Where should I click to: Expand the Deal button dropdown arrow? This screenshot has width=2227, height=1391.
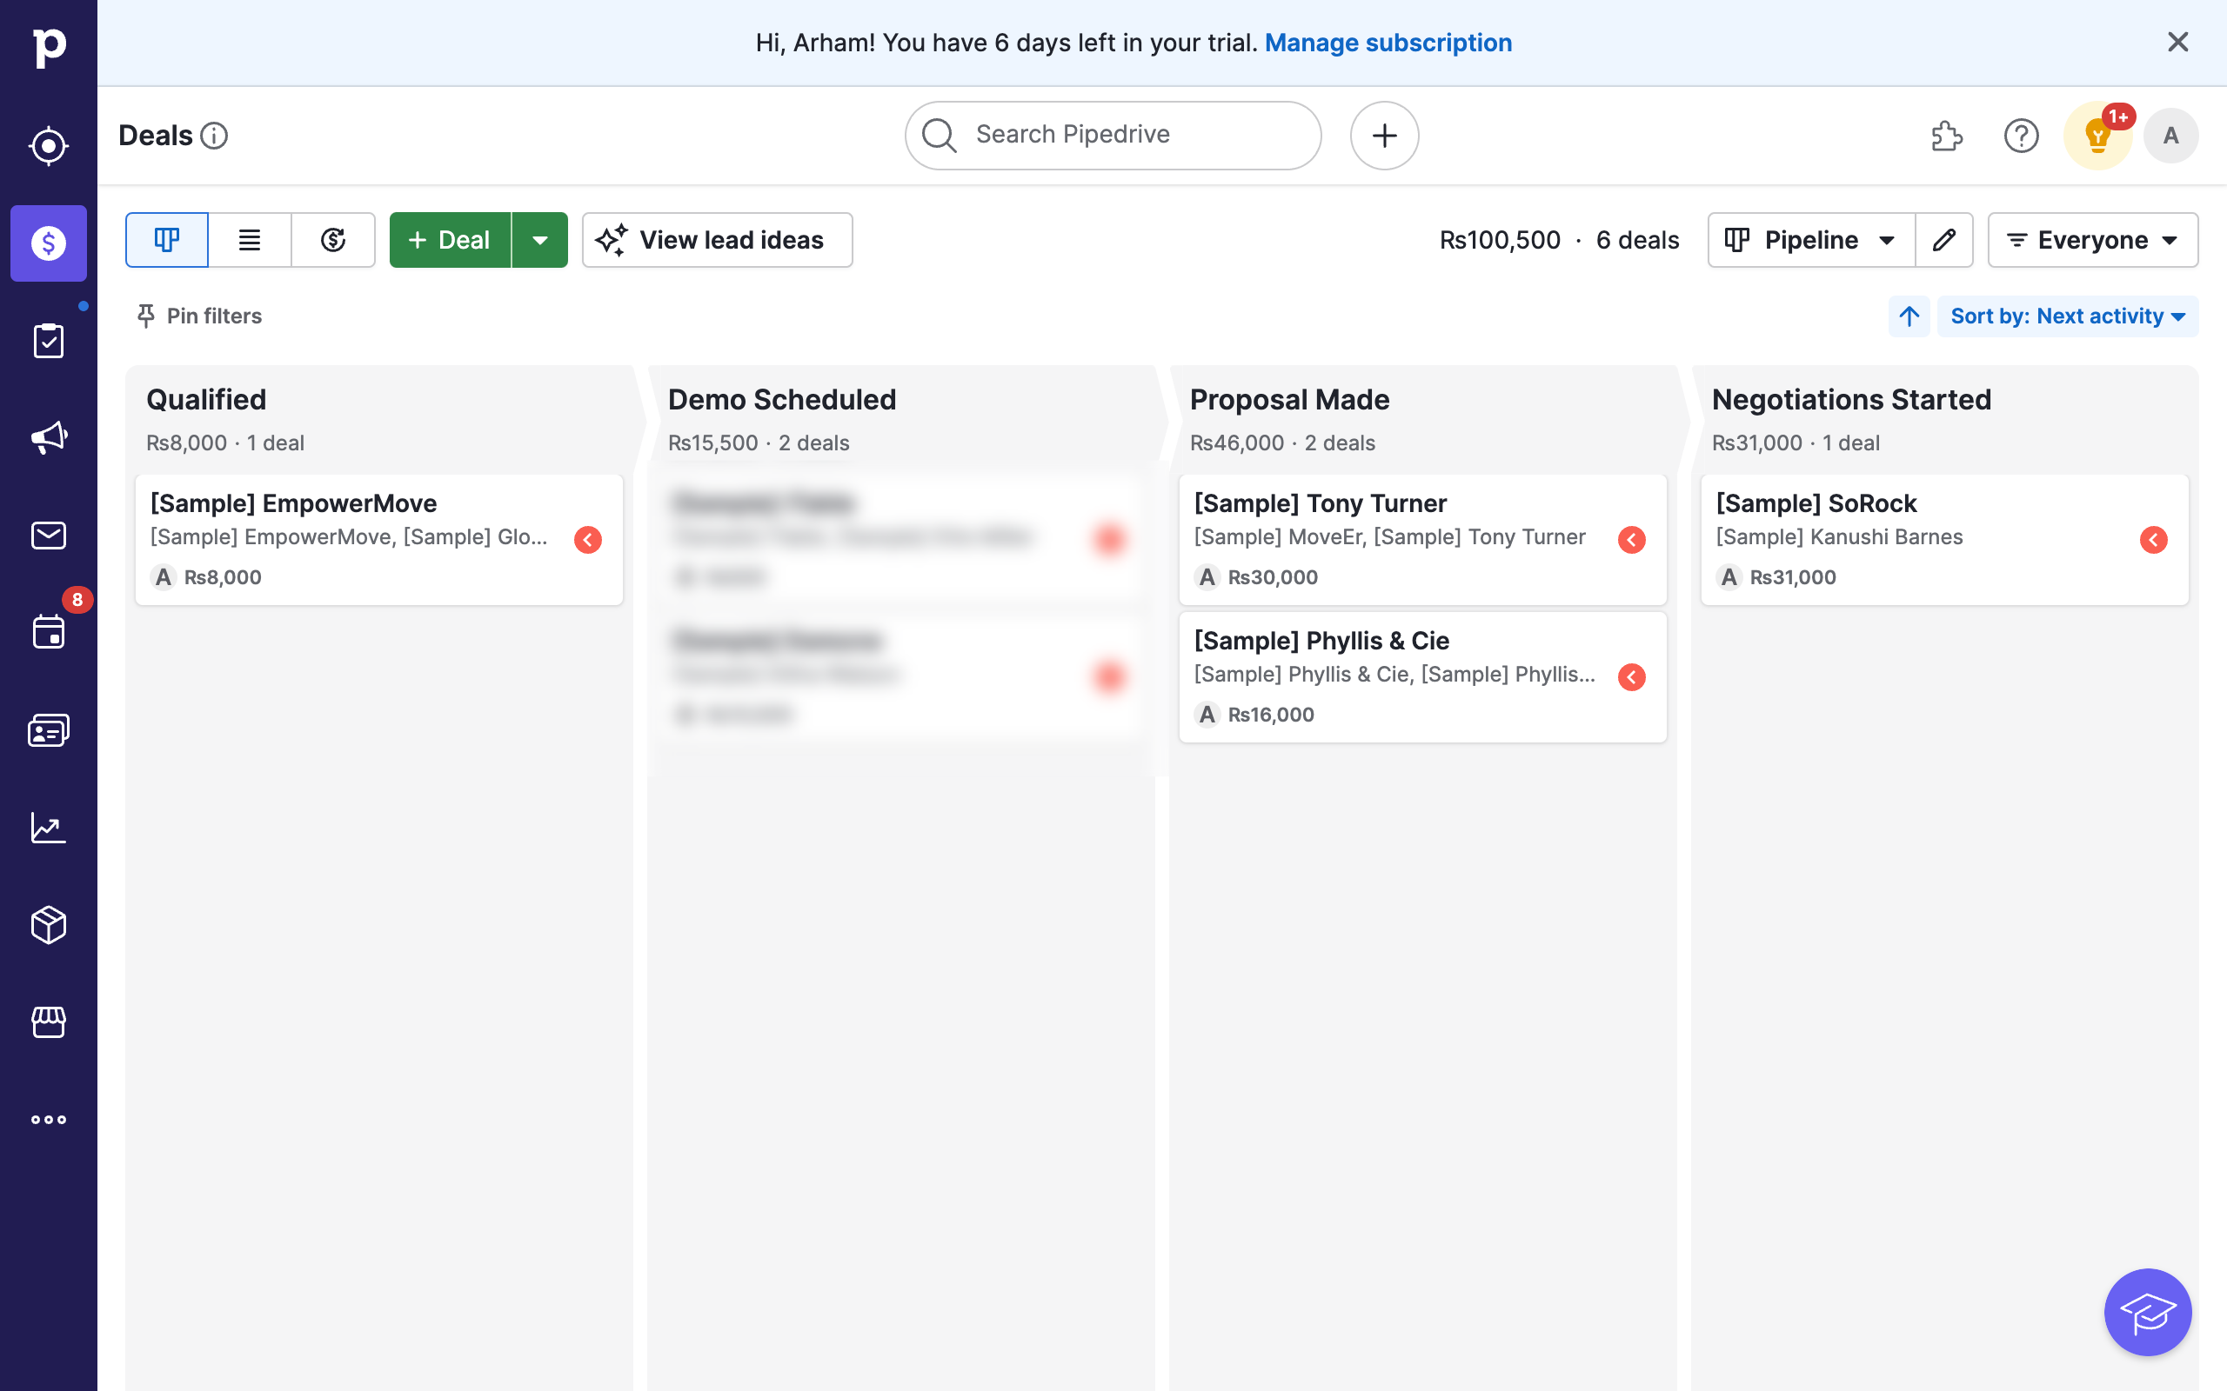[x=540, y=240]
